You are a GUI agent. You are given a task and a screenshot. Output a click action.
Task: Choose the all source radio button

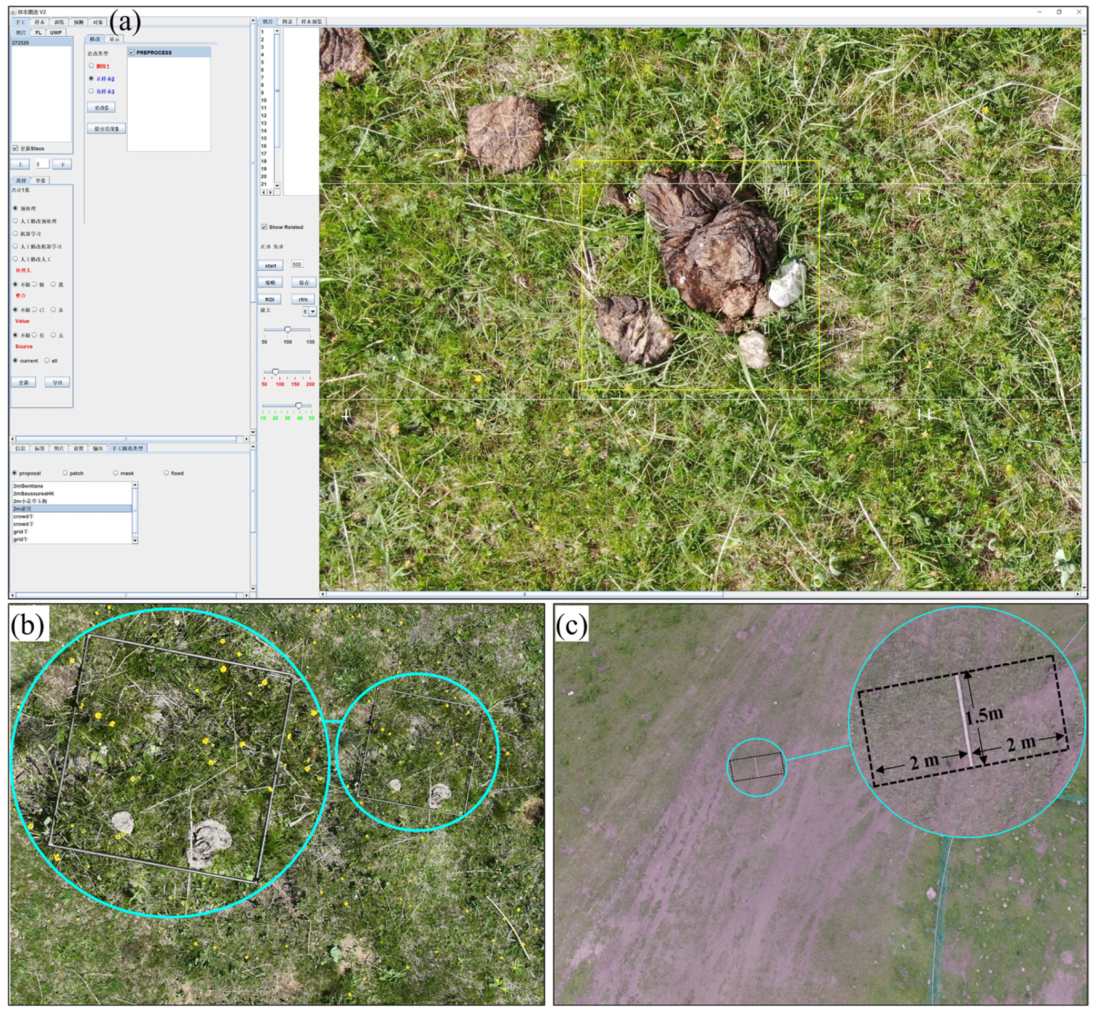(47, 360)
